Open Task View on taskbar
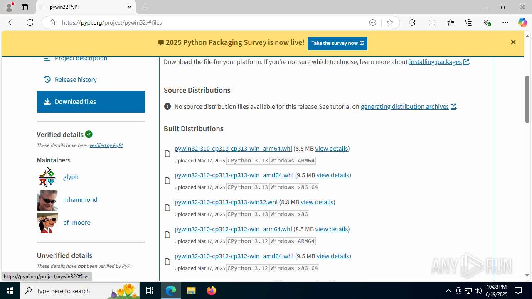This screenshot has width=532, height=299. [x=150, y=291]
